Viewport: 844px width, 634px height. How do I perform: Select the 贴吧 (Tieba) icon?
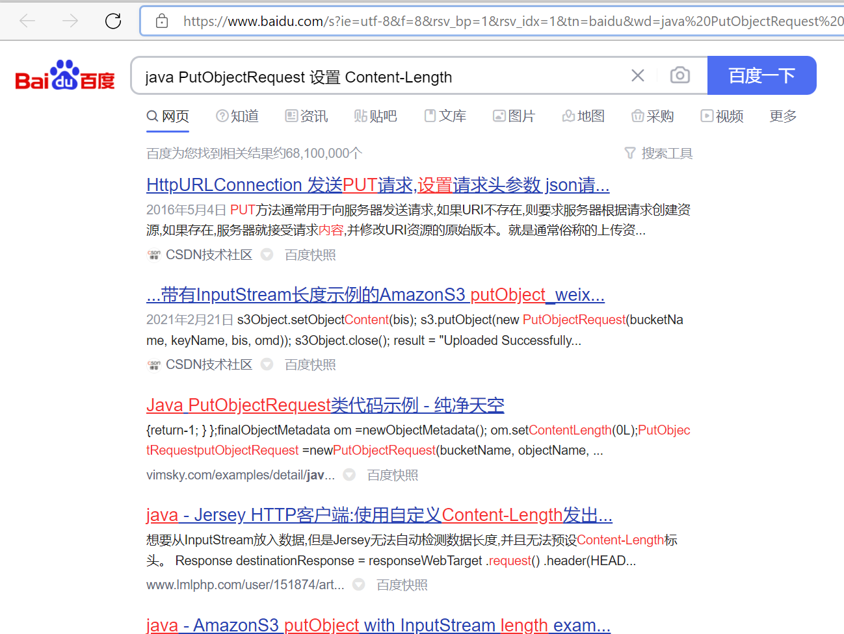(360, 116)
